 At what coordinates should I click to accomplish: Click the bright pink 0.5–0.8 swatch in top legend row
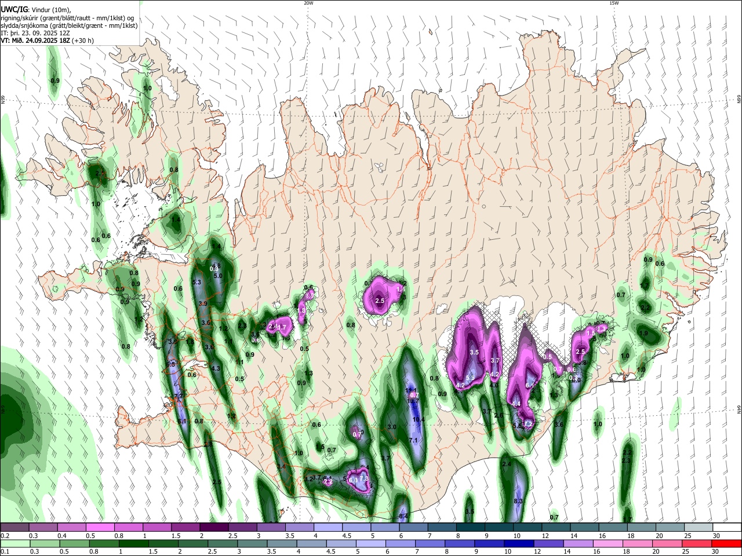(100, 528)
